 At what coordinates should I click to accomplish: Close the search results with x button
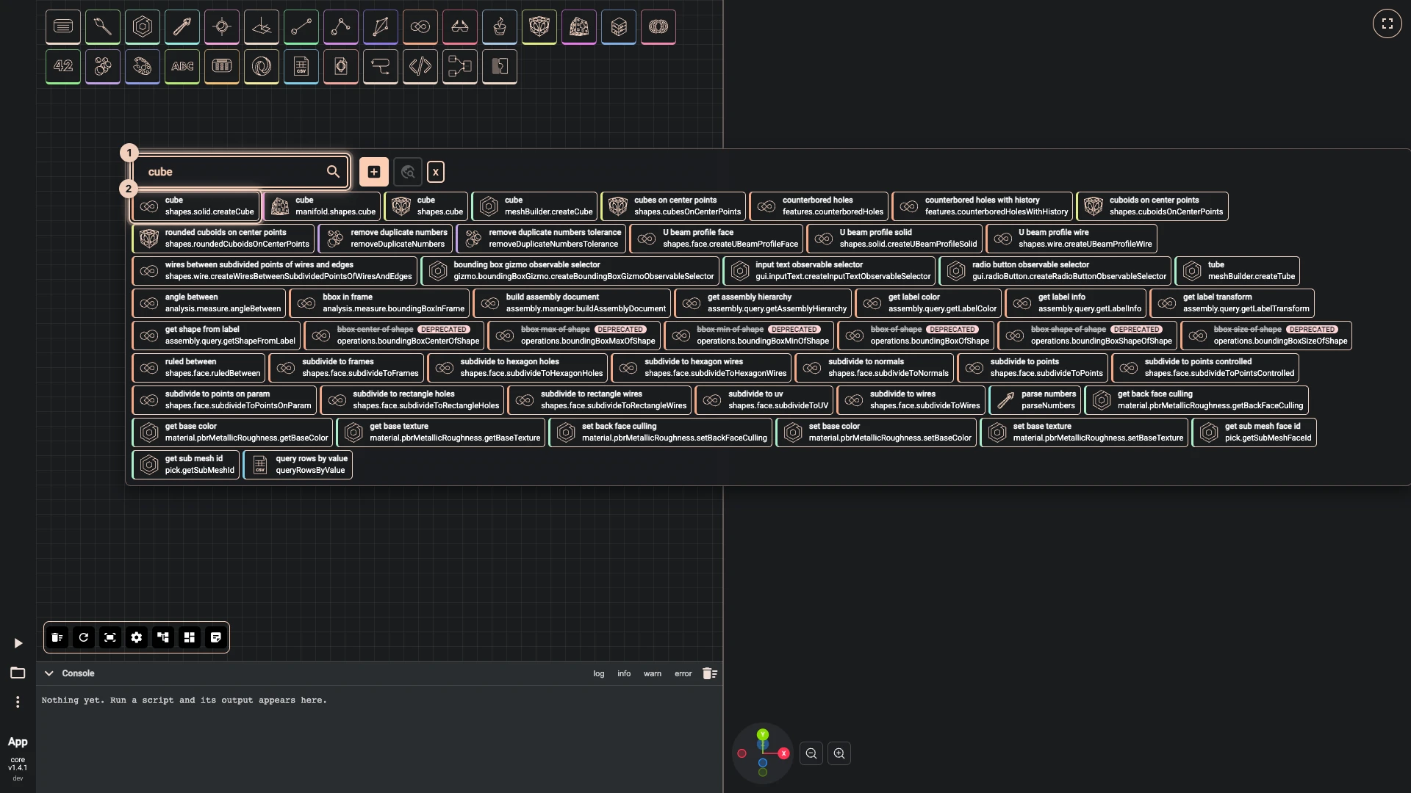tap(436, 172)
